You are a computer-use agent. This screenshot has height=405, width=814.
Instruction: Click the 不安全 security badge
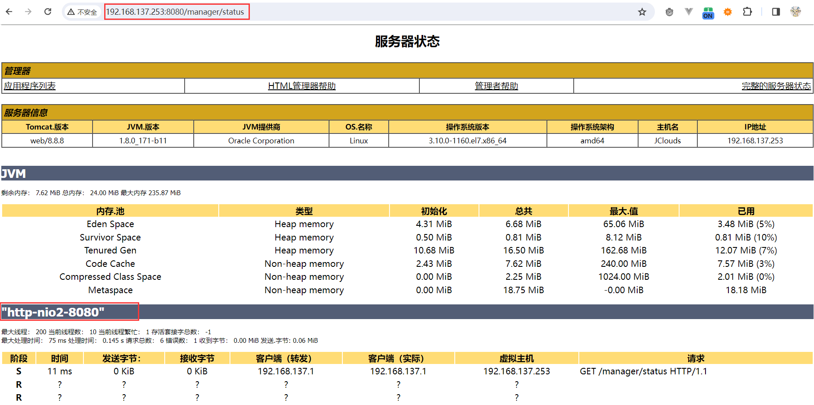(x=82, y=12)
